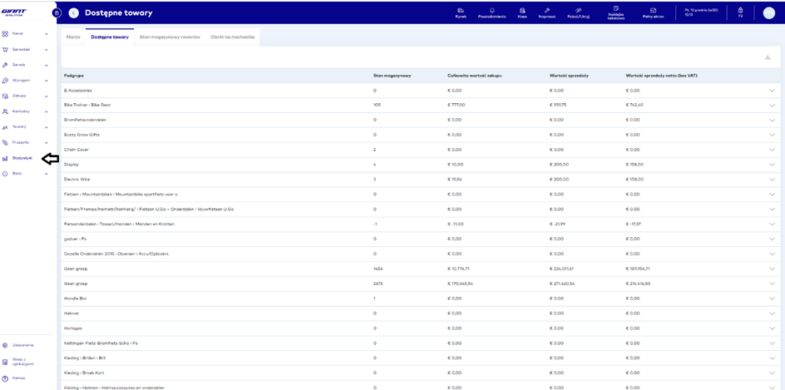Click the back arrow beside Dostępne towary
Image resolution: width=785 pixels, height=390 pixels.
click(x=74, y=12)
